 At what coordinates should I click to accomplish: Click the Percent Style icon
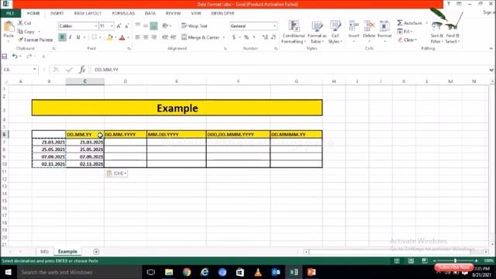[x=246, y=37]
